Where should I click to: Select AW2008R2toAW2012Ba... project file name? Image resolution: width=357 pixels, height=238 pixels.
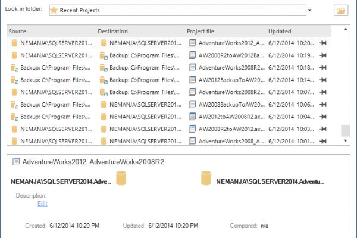pos(231,55)
